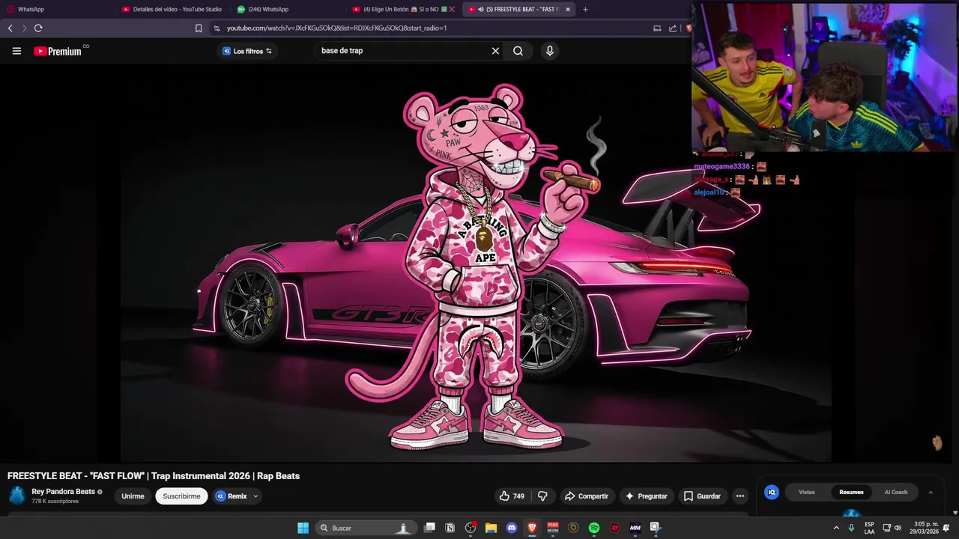Screen dimensions: 959x539
Task: Cast media via browser toolbar icon
Action: (657, 28)
